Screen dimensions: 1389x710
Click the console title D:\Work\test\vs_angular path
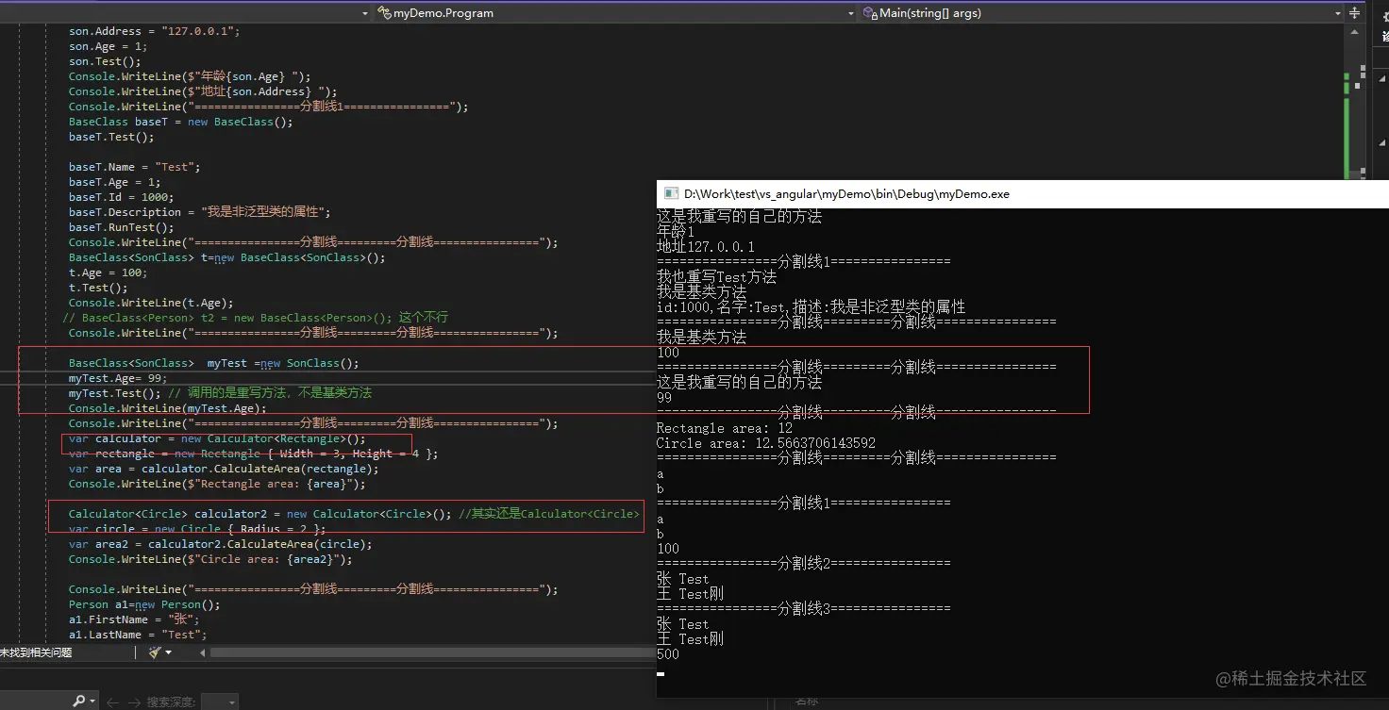click(846, 193)
